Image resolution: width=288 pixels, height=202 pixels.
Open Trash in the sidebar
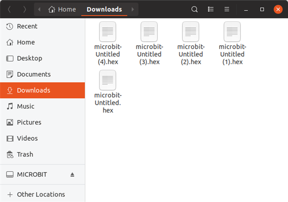pos(25,154)
